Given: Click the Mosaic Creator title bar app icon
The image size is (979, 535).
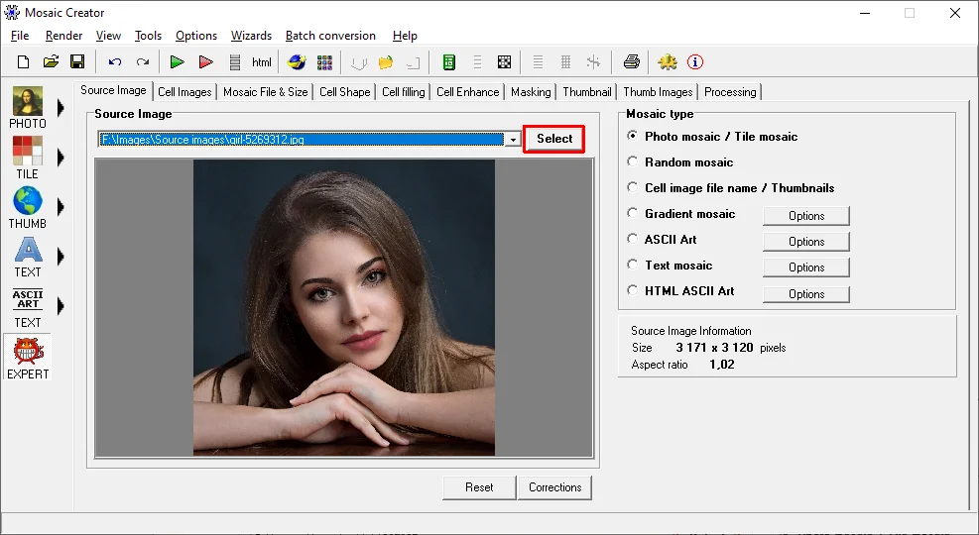Looking at the screenshot, I should 11,12.
